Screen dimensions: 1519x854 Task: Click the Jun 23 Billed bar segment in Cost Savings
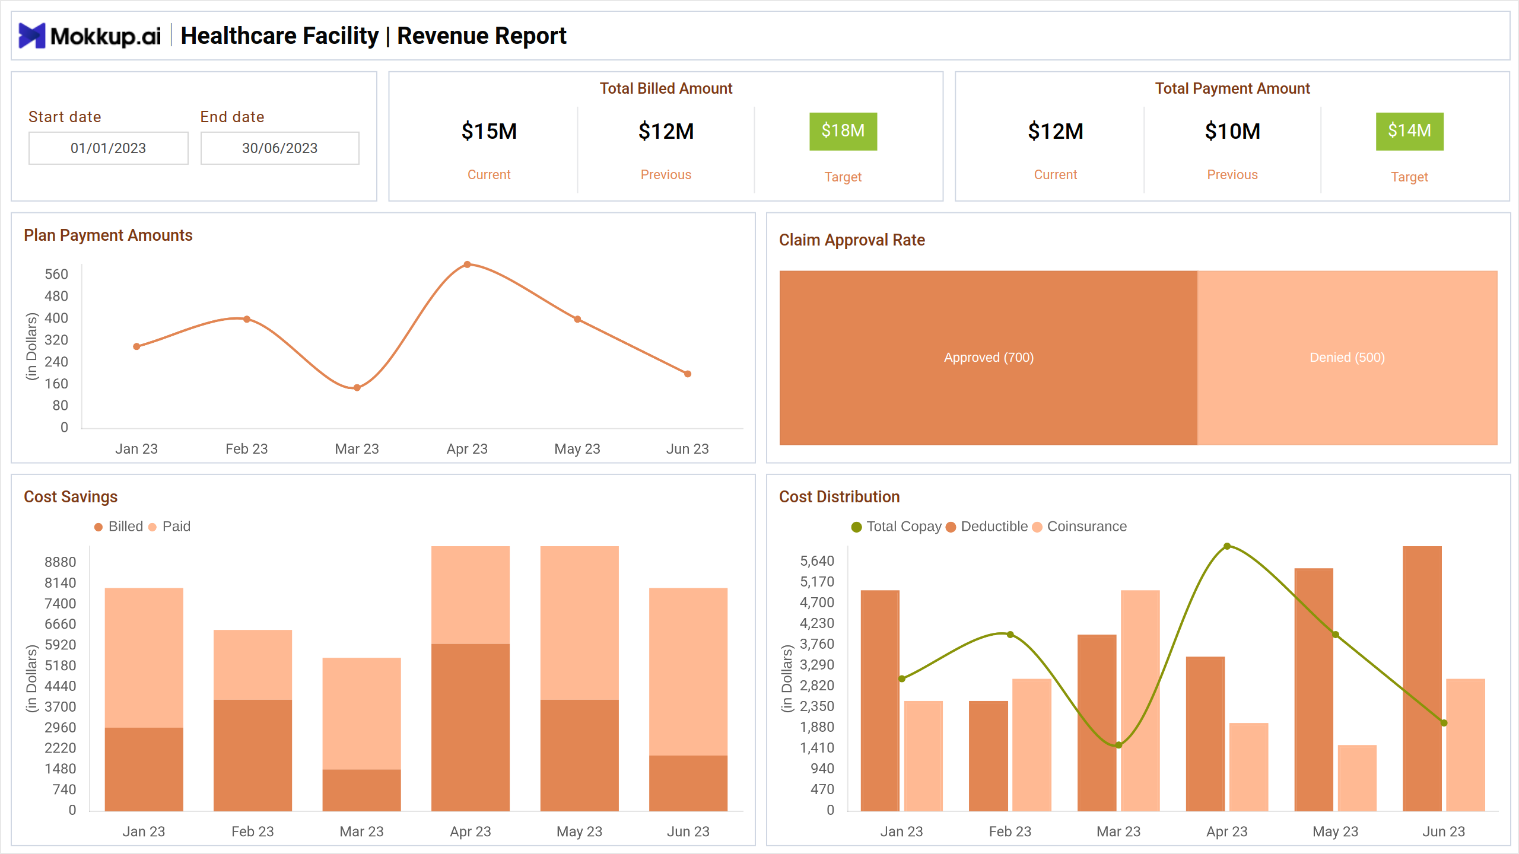(688, 783)
